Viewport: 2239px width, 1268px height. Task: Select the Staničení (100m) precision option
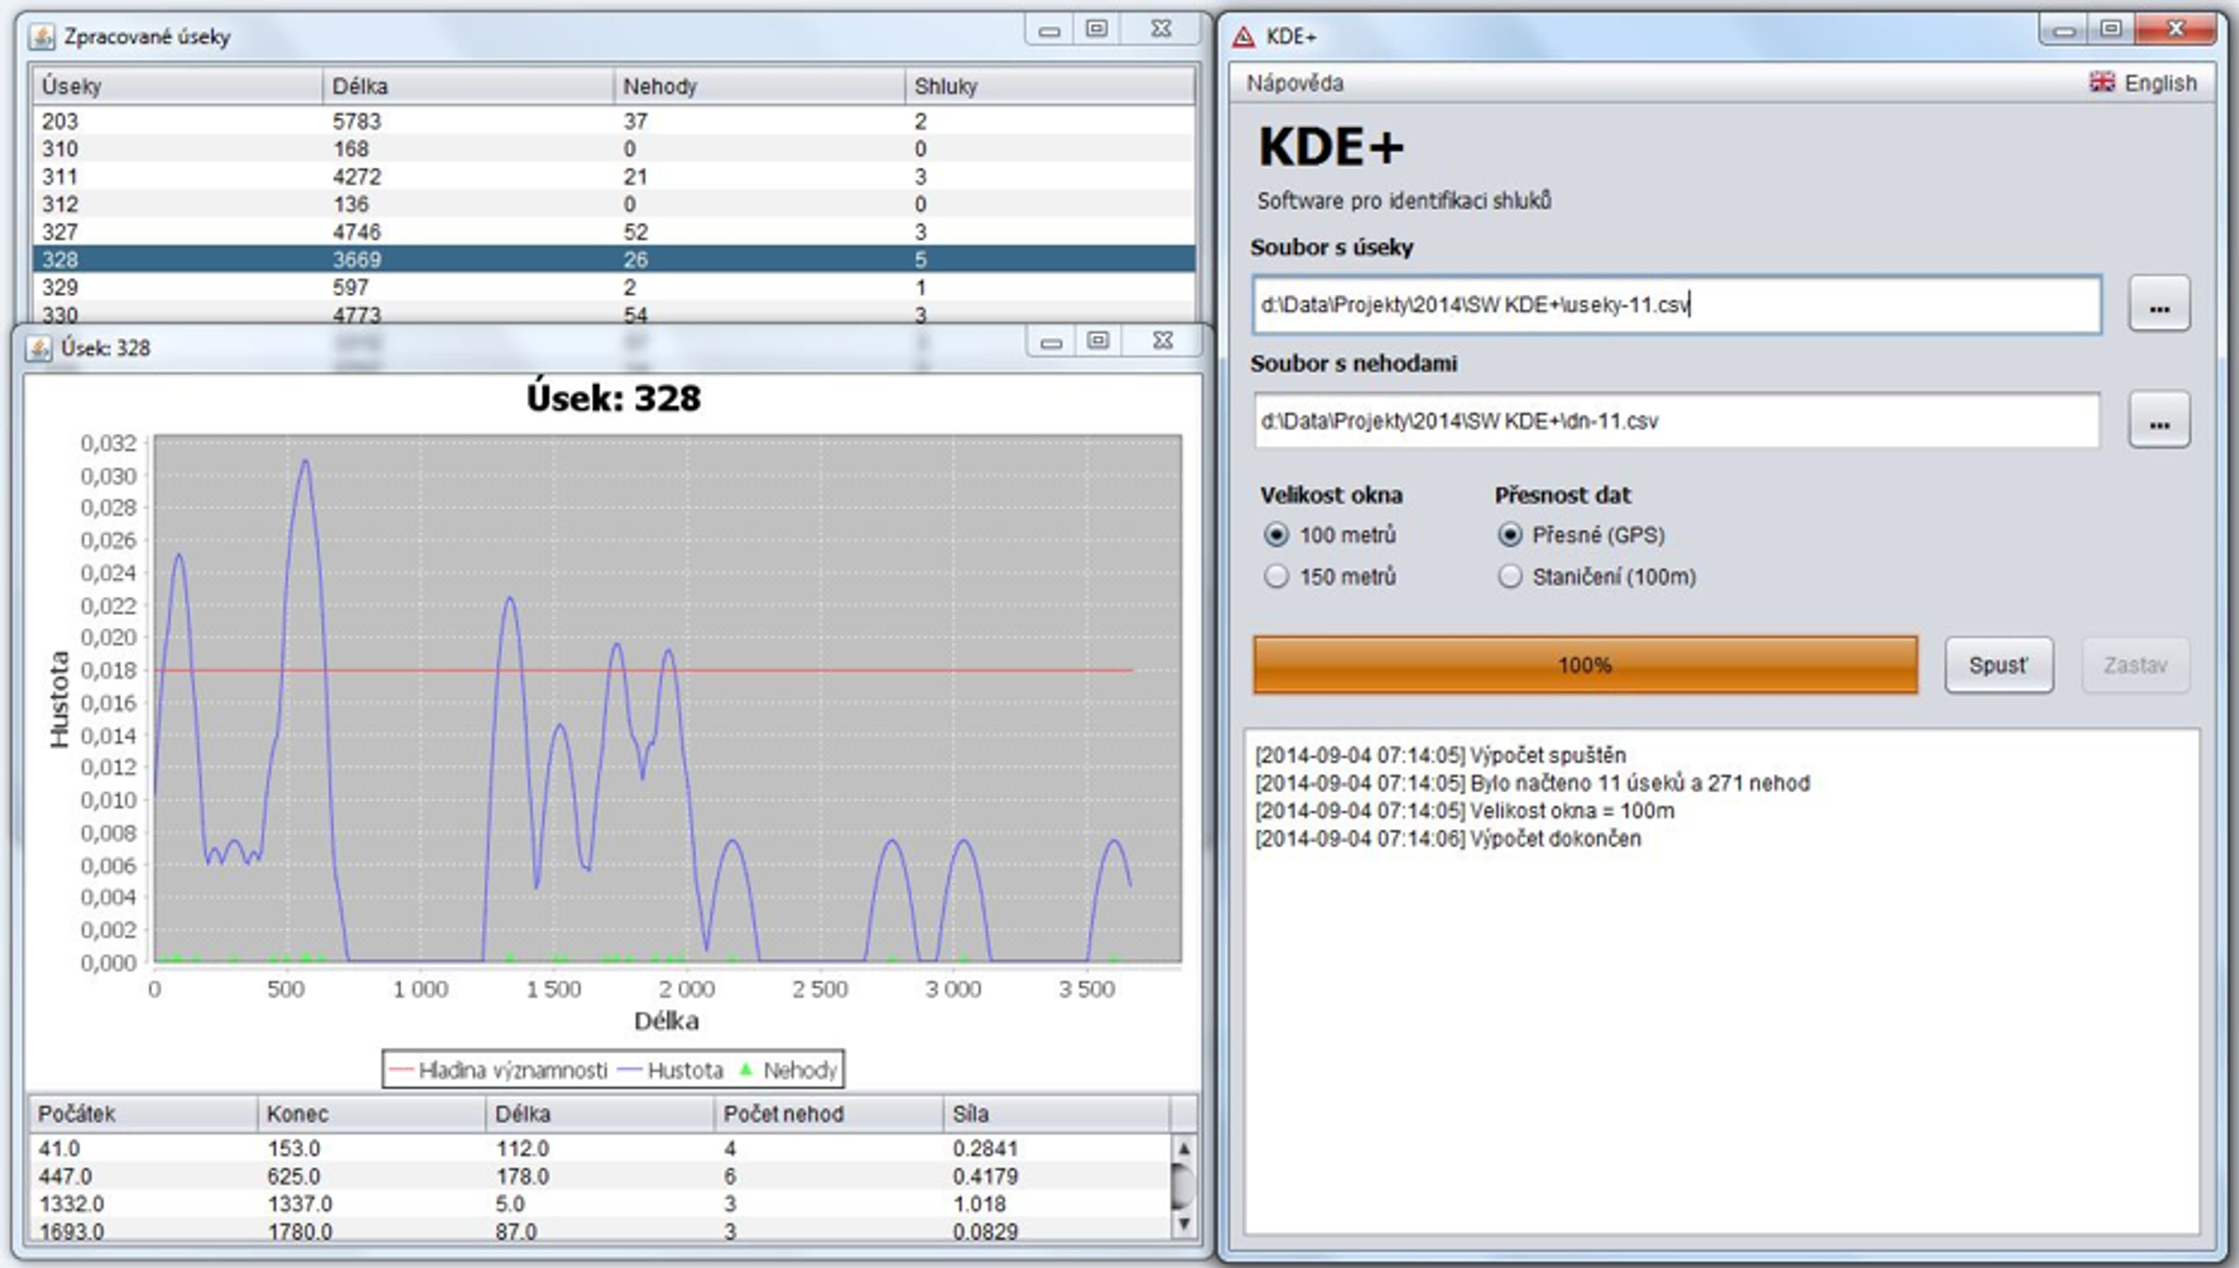pyautogui.click(x=1511, y=578)
